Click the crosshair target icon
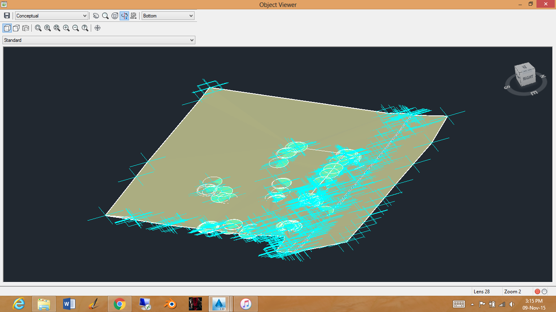 pyautogui.click(x=97, y=28)
